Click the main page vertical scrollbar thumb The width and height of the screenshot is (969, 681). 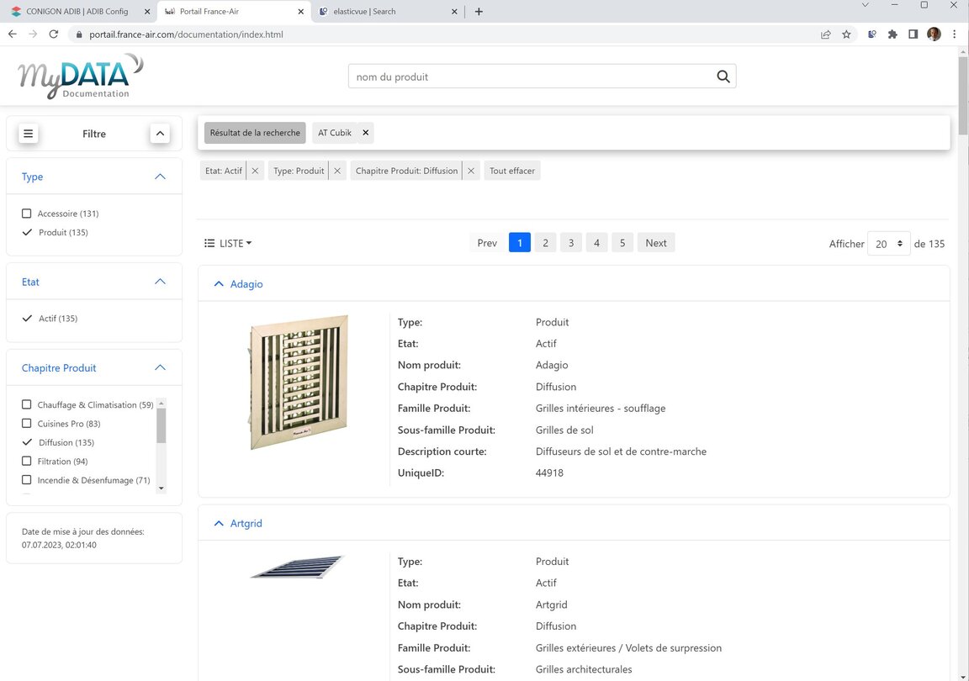pos(963,96)
